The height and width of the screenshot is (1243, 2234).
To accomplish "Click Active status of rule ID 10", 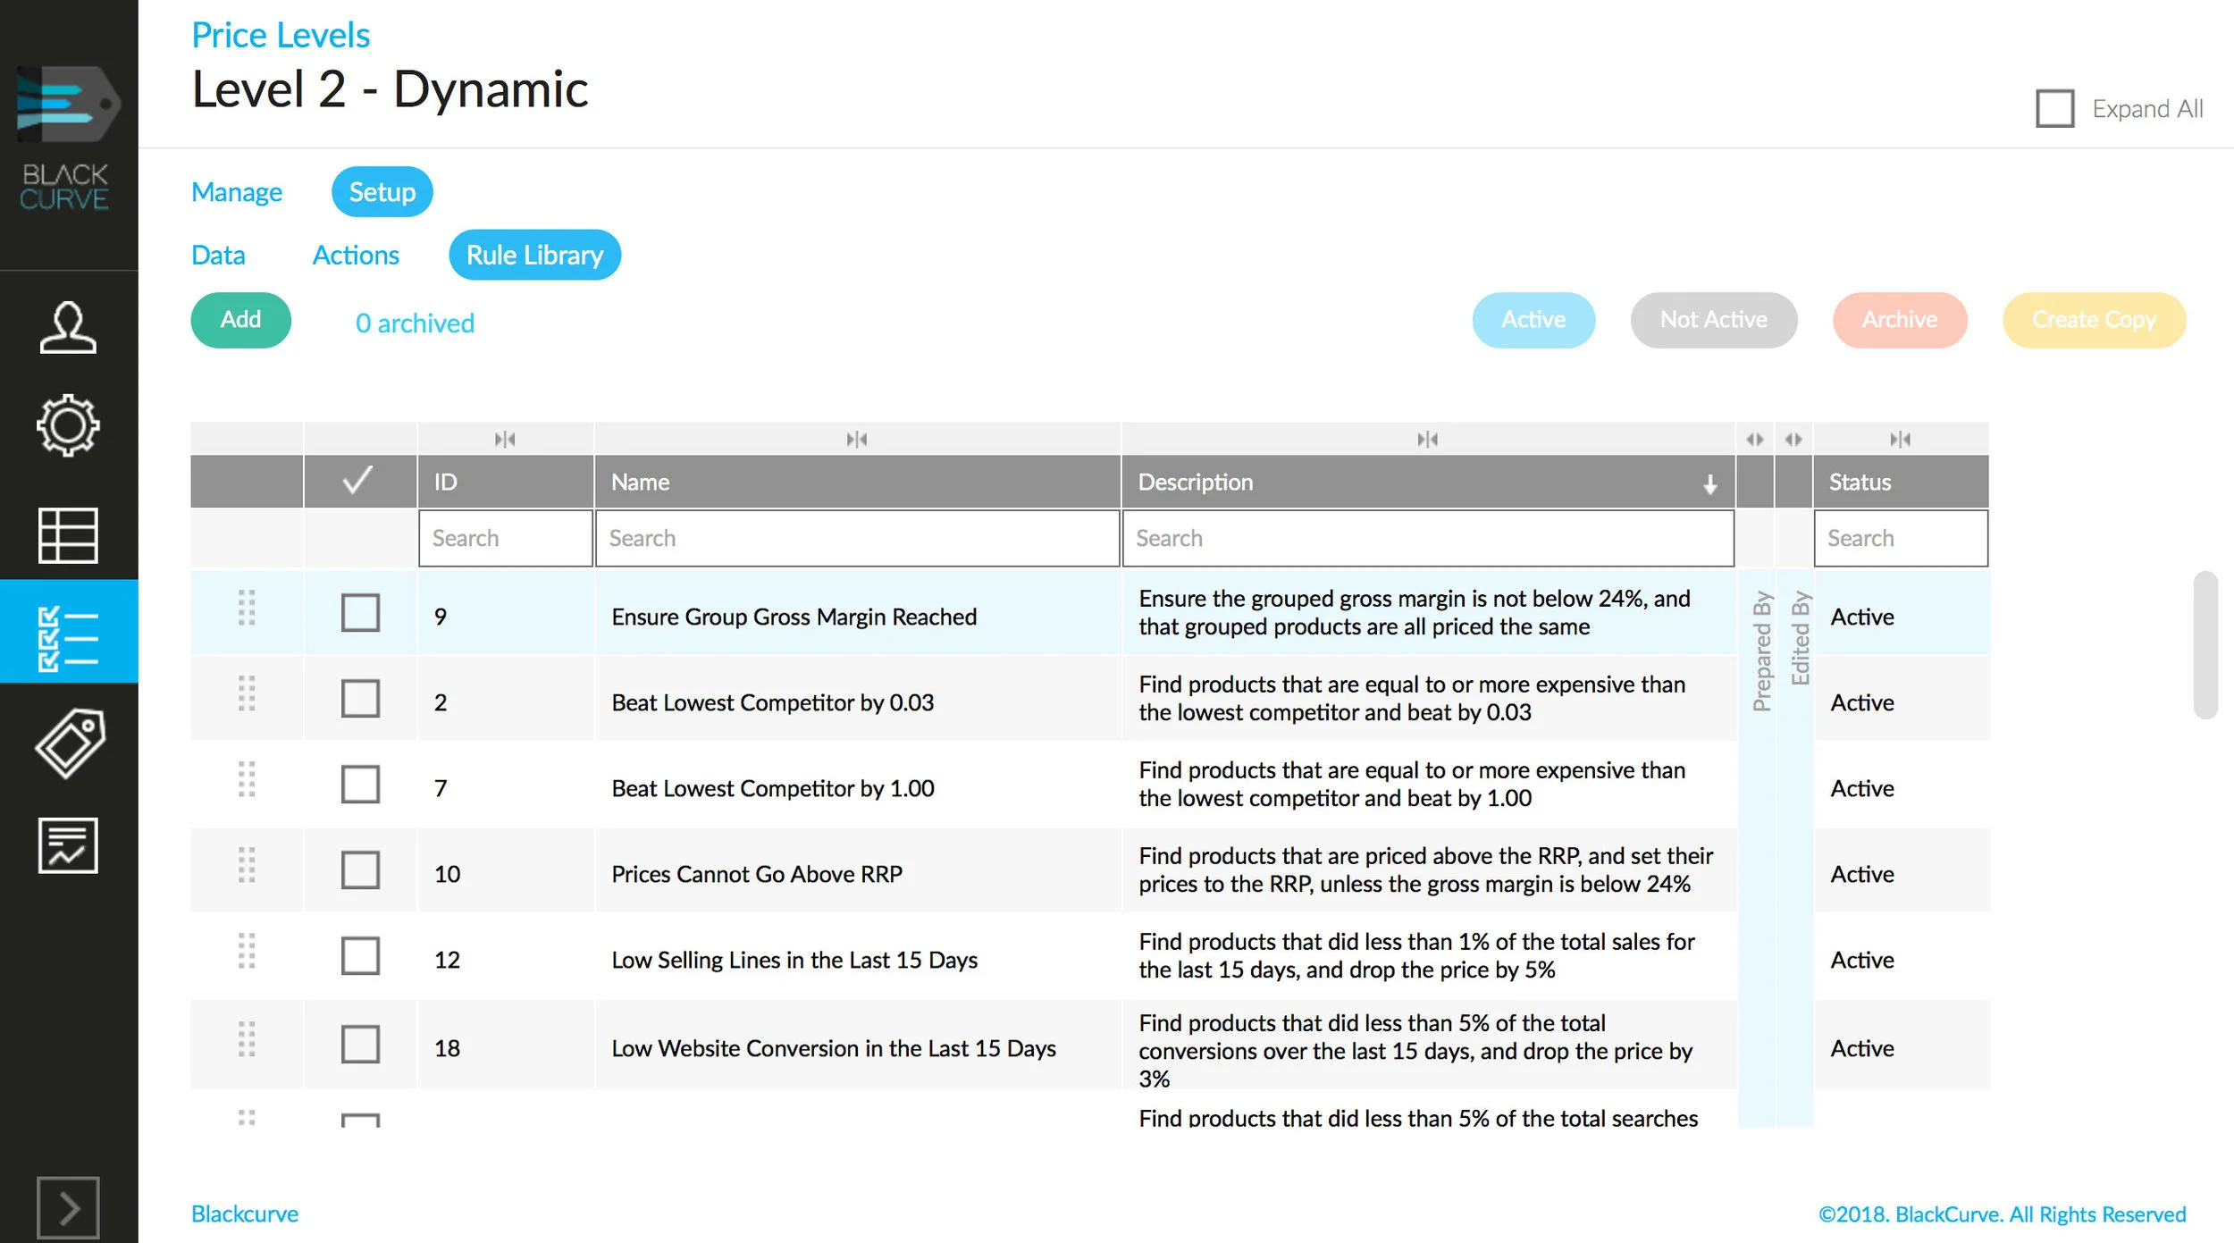I will coord(1861,874).
